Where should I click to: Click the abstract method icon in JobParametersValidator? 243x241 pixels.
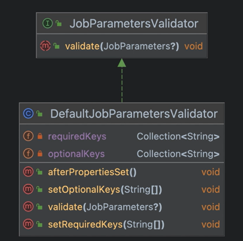[x=45, y=46]
